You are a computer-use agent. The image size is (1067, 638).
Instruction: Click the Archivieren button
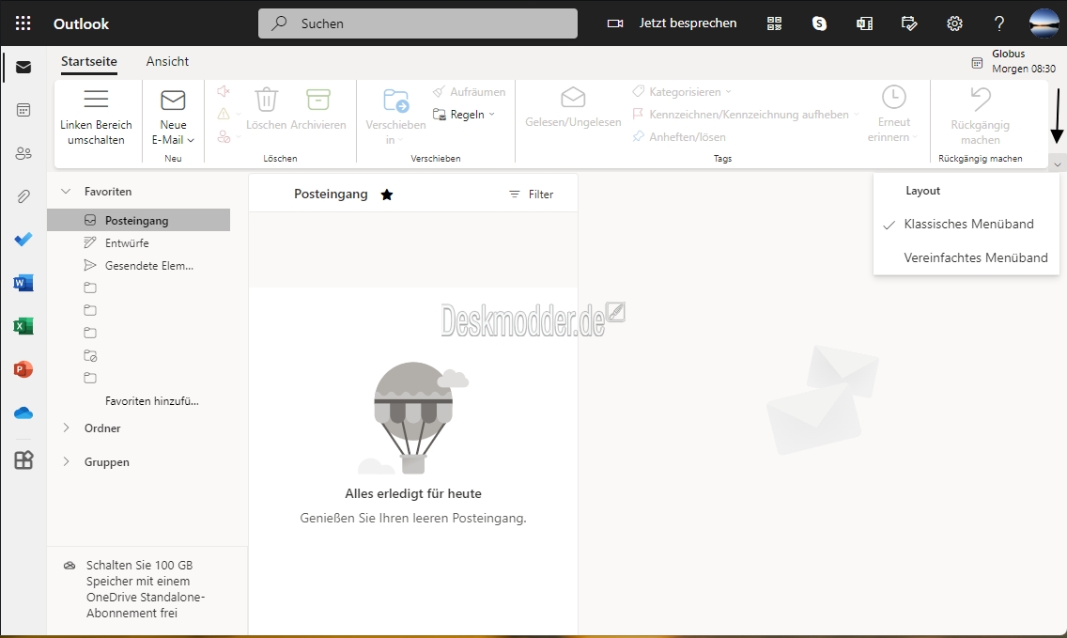[317, 109]
